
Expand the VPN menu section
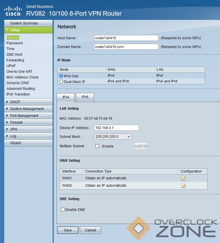[28, 129]
